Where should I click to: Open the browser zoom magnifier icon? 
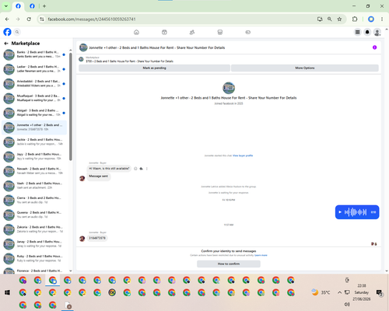[x=330, y=19]
